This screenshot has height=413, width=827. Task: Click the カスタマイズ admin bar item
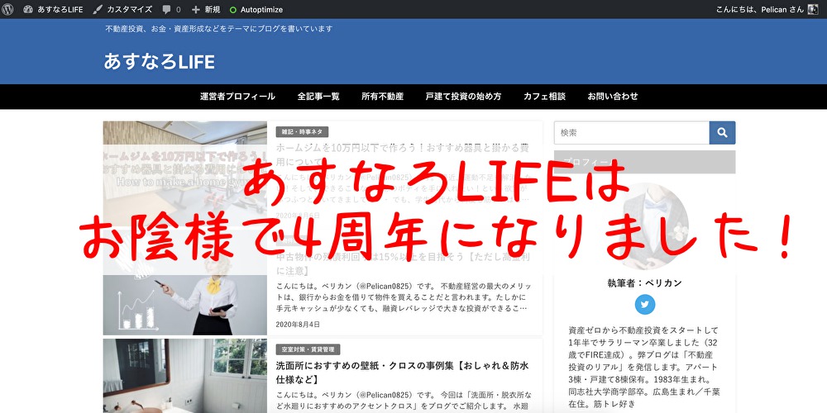click(x=122, y=9)
